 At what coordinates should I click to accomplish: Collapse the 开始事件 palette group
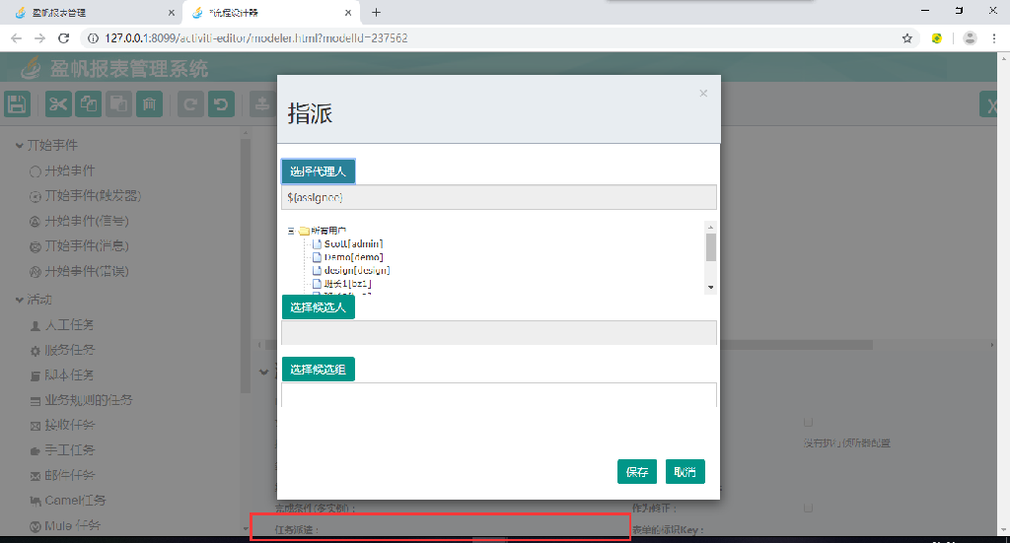(x=20, y=146)
